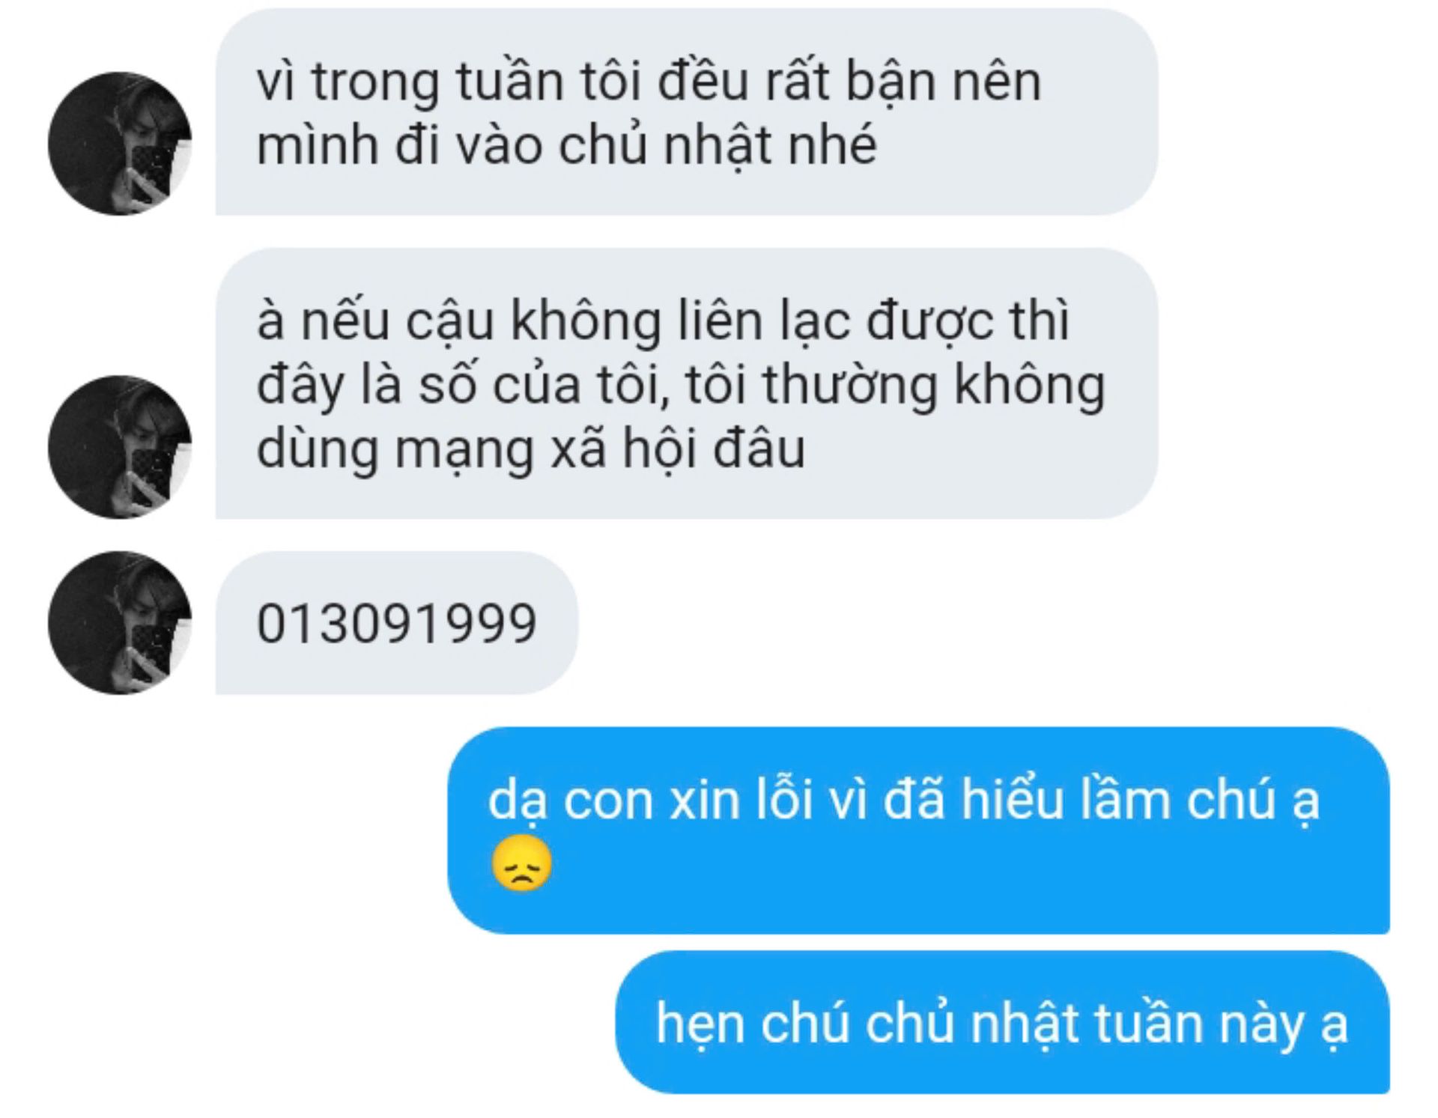Click the 'vì trong tuần tôi đều rất bận' bubble
The width and height of the screenshot is (1438, 1118).
[x=687, y=112]
